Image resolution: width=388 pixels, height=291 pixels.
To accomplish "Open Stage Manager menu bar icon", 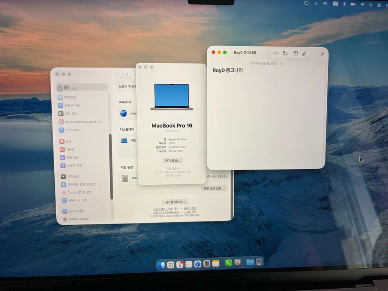I will click(306, 3).
